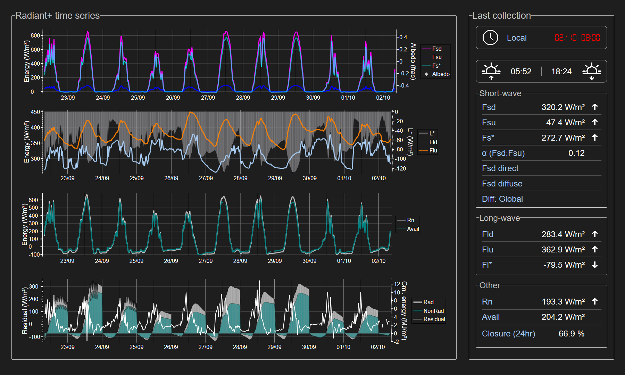Toggle the Albedo legend entry
The height and width of the screenshot is (375, 625).
click(x=440, y=74)
